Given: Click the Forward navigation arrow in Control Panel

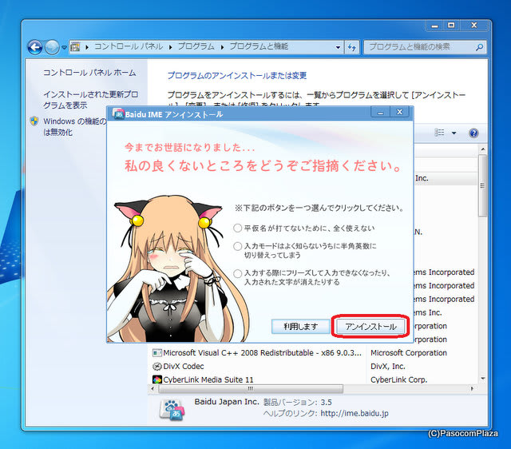Looking at the screenshot, I should [52, 48].
